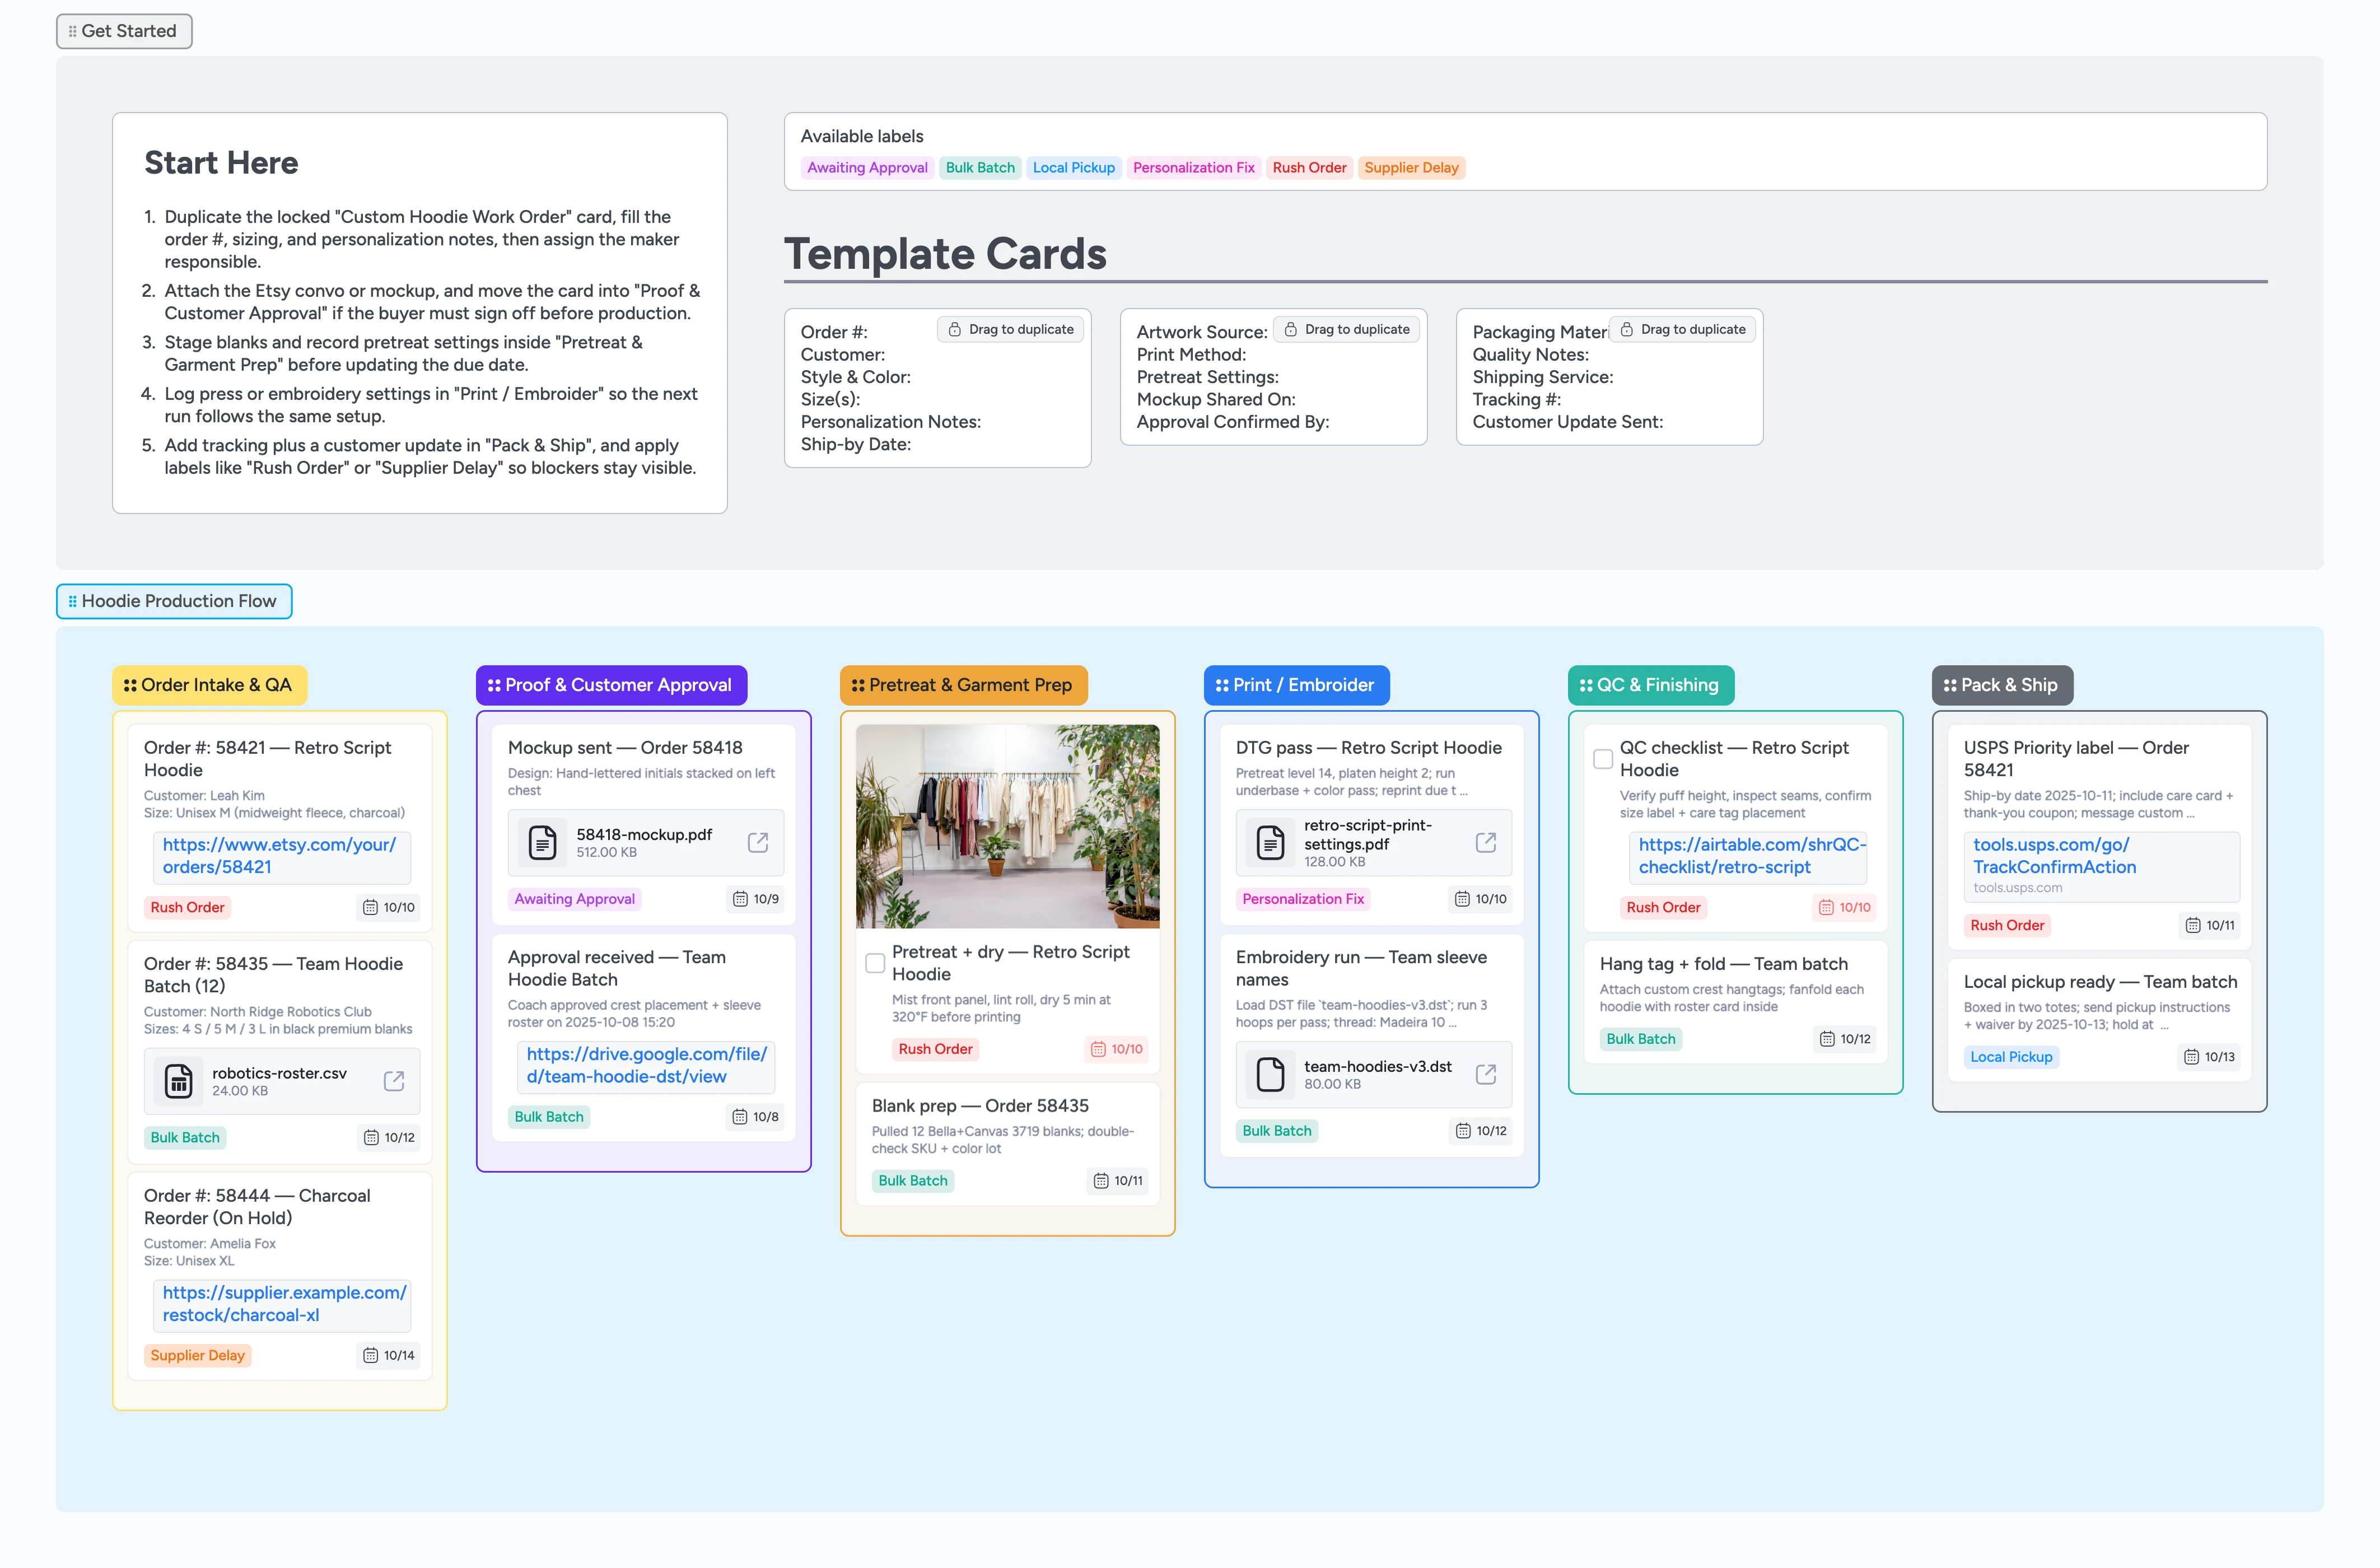
Task: Click the hoodie rack cover image thumbnail
Action: click(x=1007, y=826)
